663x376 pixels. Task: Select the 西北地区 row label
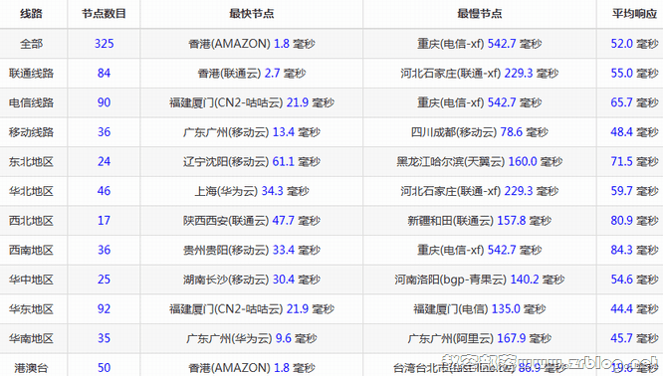tap(31, 221)
